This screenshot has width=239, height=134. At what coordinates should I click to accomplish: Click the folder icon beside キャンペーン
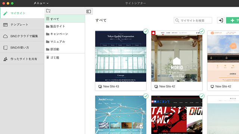(x=48, y=34)
